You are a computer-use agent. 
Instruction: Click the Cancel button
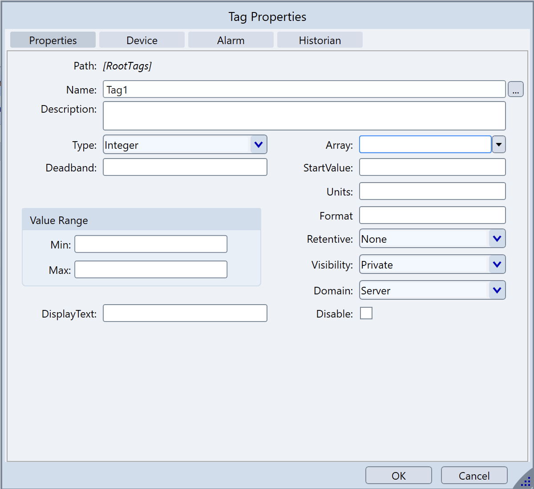[x=474, y=476]
